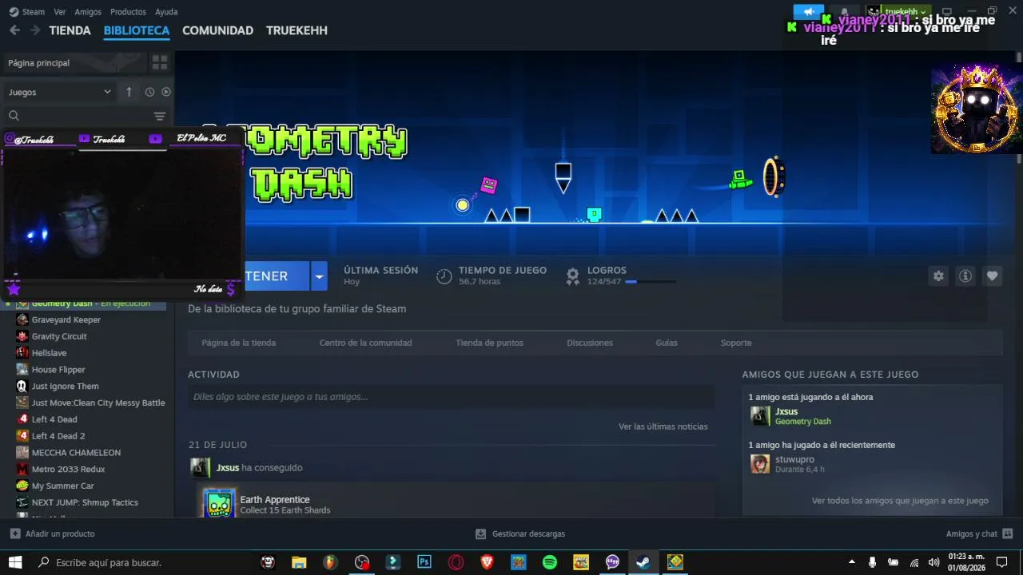The height and width of the screenshot is (575, 1023).
Task: Add Geometry Dash to favorites heart
Action: [x=992, y=276]
